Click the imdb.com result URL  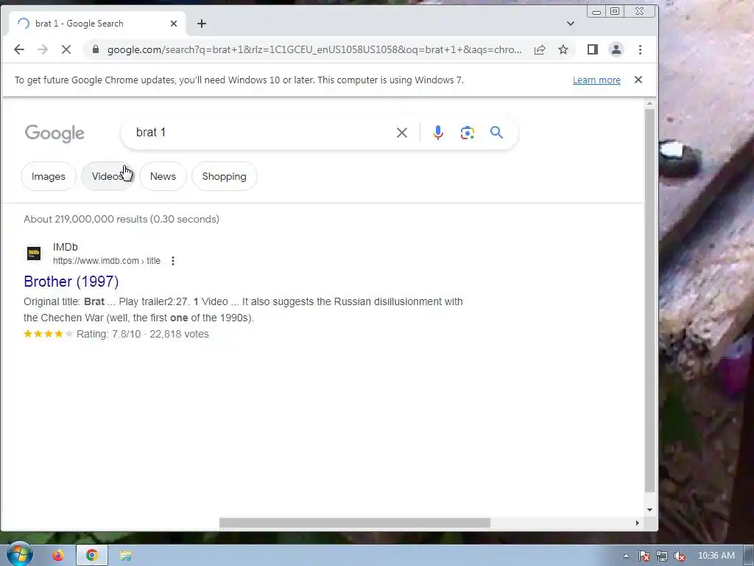point(107,261)
